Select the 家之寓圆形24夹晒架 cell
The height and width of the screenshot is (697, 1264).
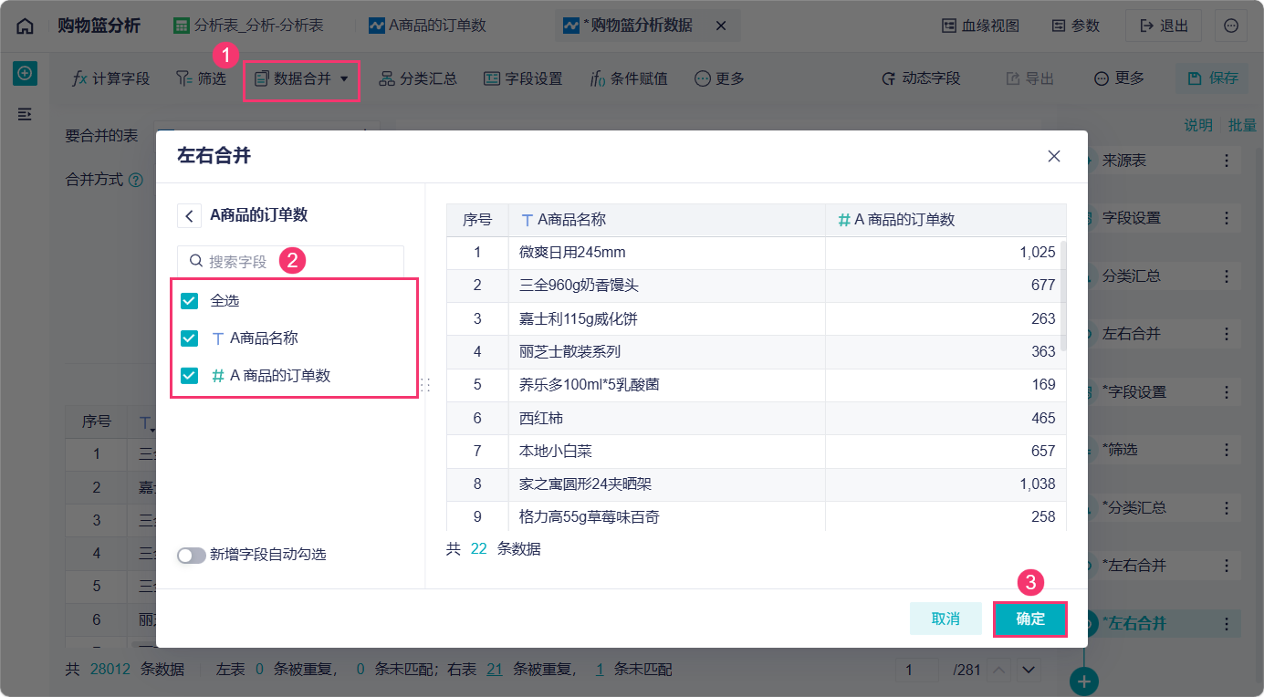tap(666, 484)
